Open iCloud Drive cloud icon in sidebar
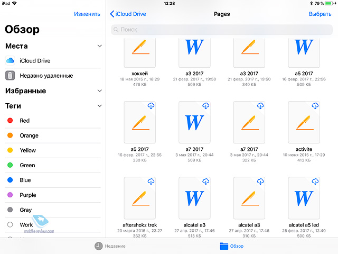 [x=10, y=61]
